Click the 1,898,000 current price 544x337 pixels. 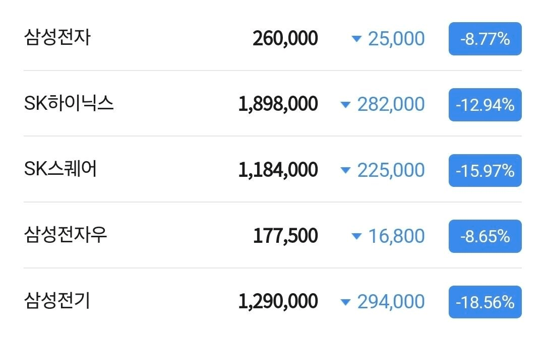pos(278,104)
